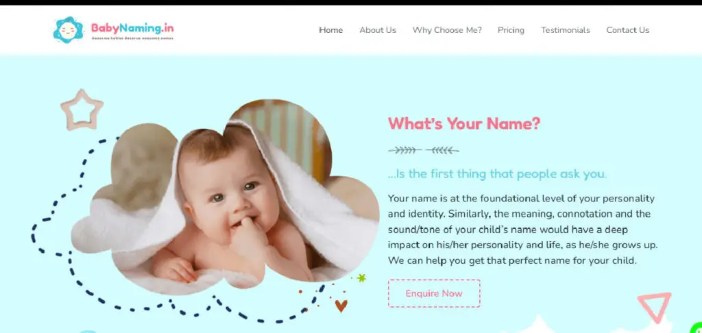Open the Home menu item

click(331, 30)
